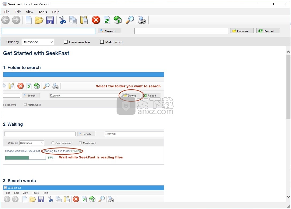The height and width of the screenshot is (209, 291).
Task: Open the Tools menu
Action: [x=43, y=12]
